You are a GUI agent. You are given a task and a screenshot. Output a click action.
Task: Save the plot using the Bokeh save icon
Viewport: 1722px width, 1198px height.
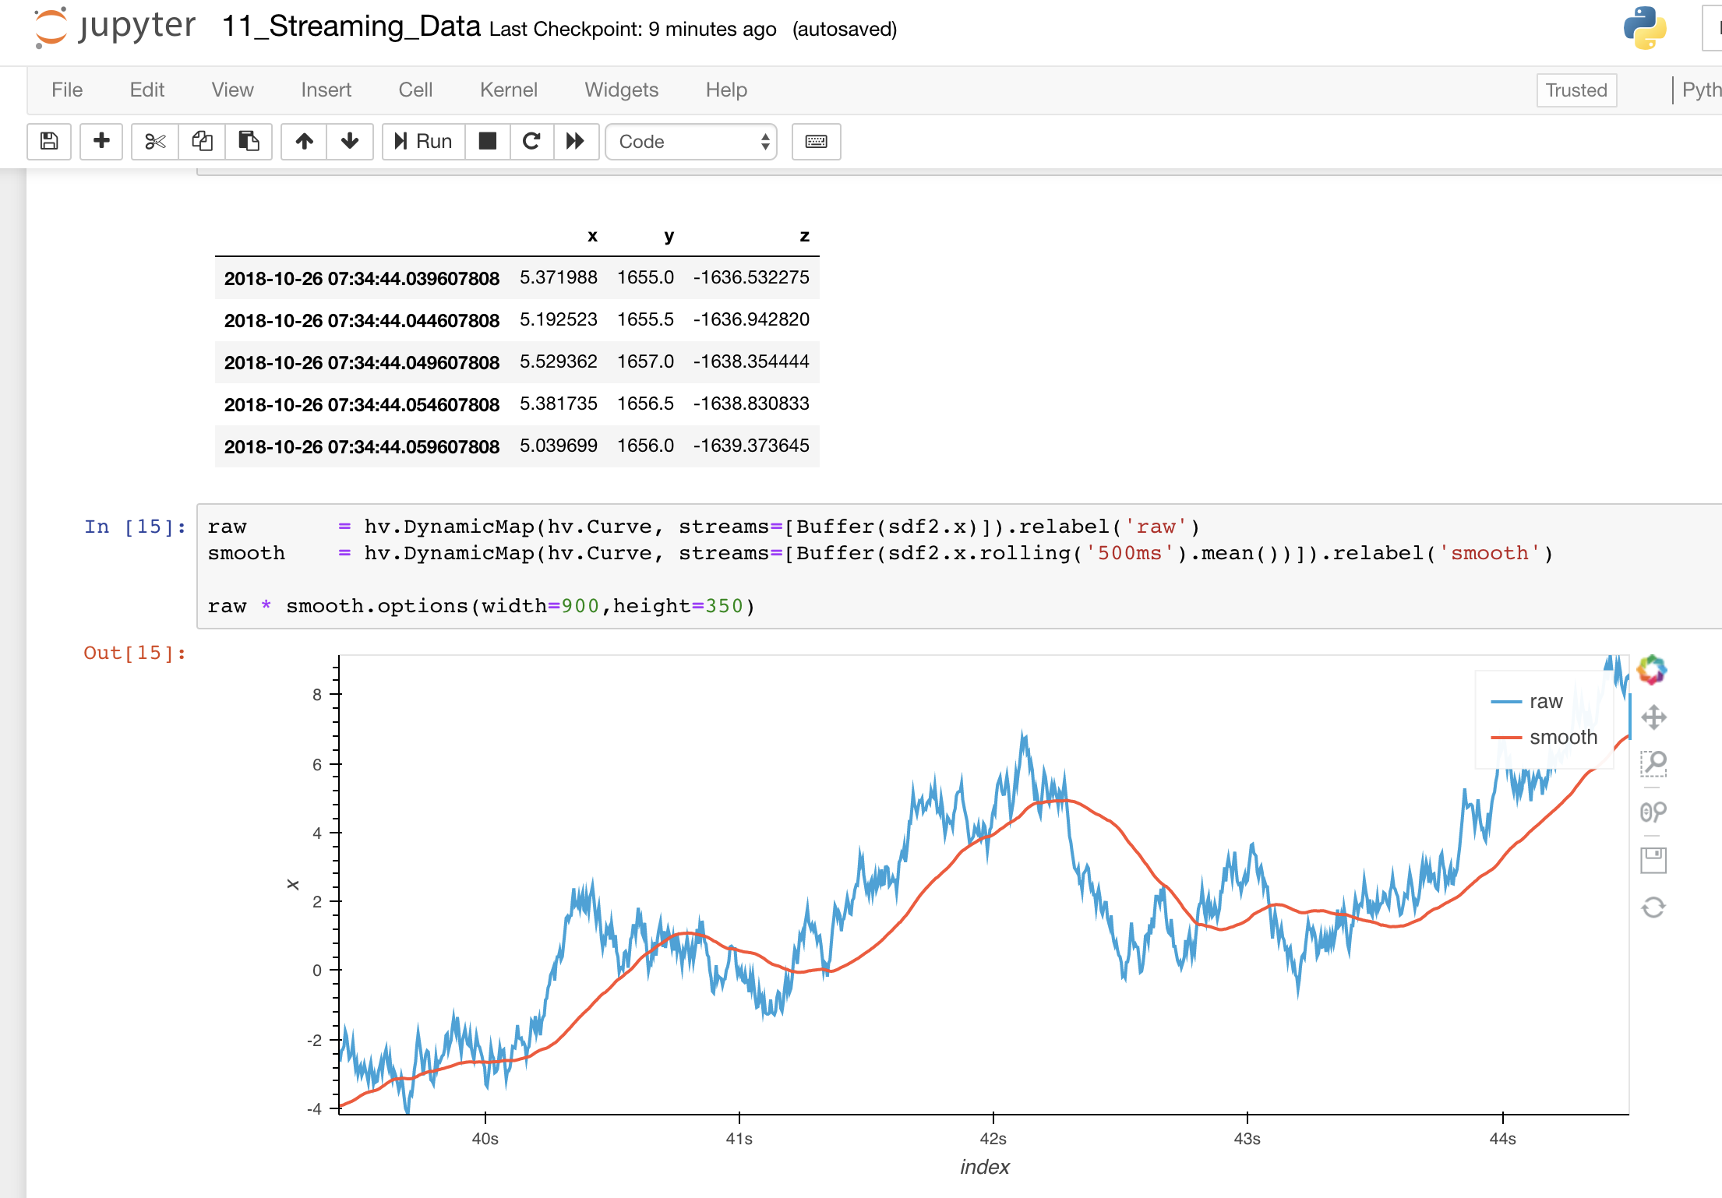point(1653,860)
